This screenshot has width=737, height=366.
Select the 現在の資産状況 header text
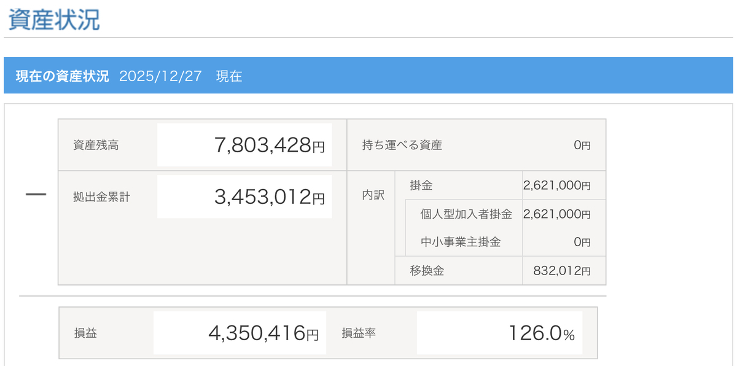63,76
